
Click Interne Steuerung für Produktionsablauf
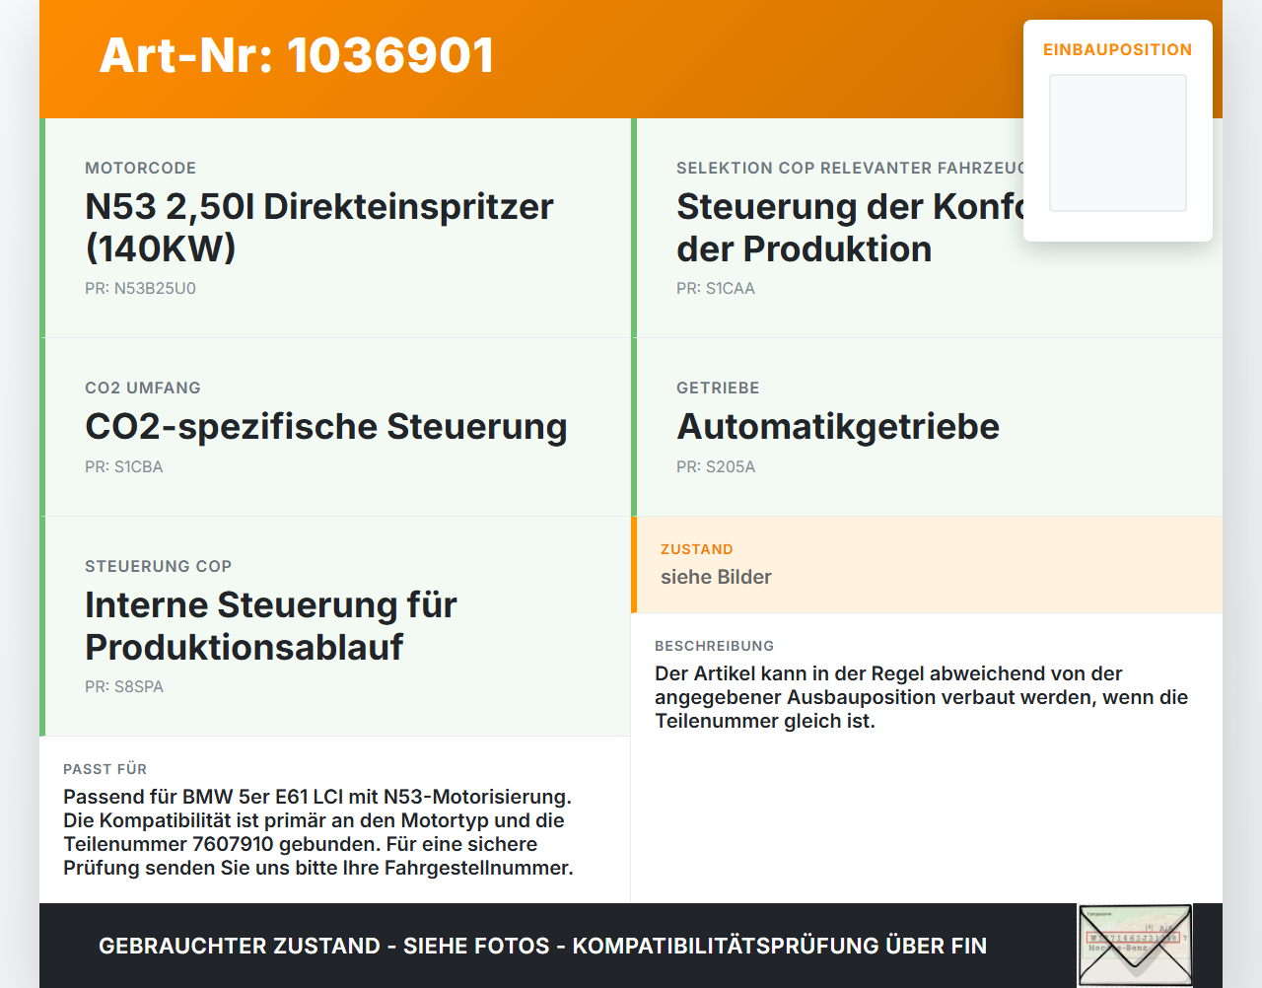[271, 625]
